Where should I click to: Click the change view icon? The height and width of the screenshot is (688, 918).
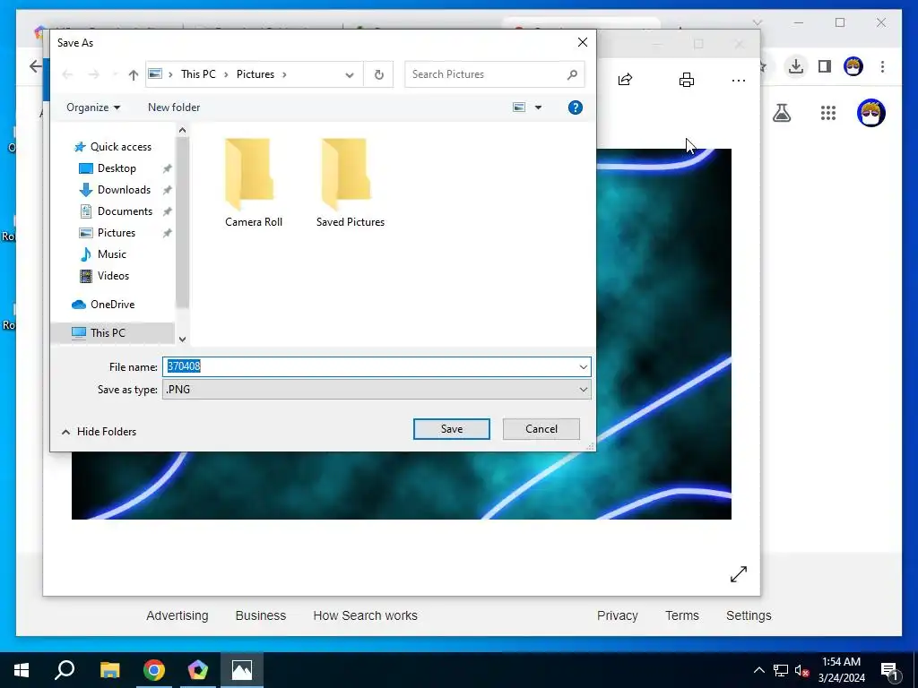(x=519, y=107)
